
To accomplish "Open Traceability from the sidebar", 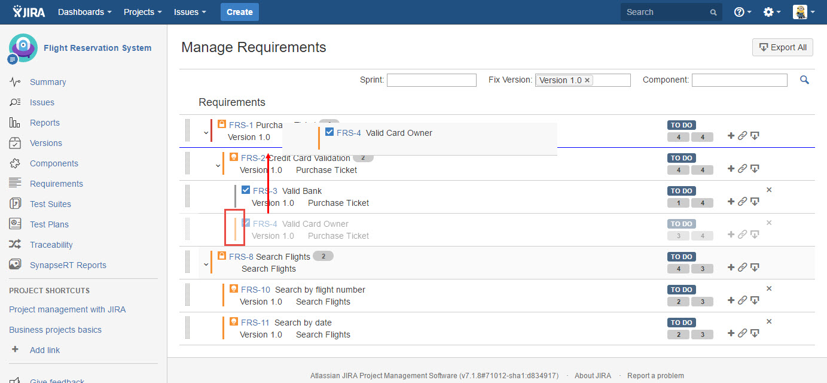I will click(x=51, y=245).
